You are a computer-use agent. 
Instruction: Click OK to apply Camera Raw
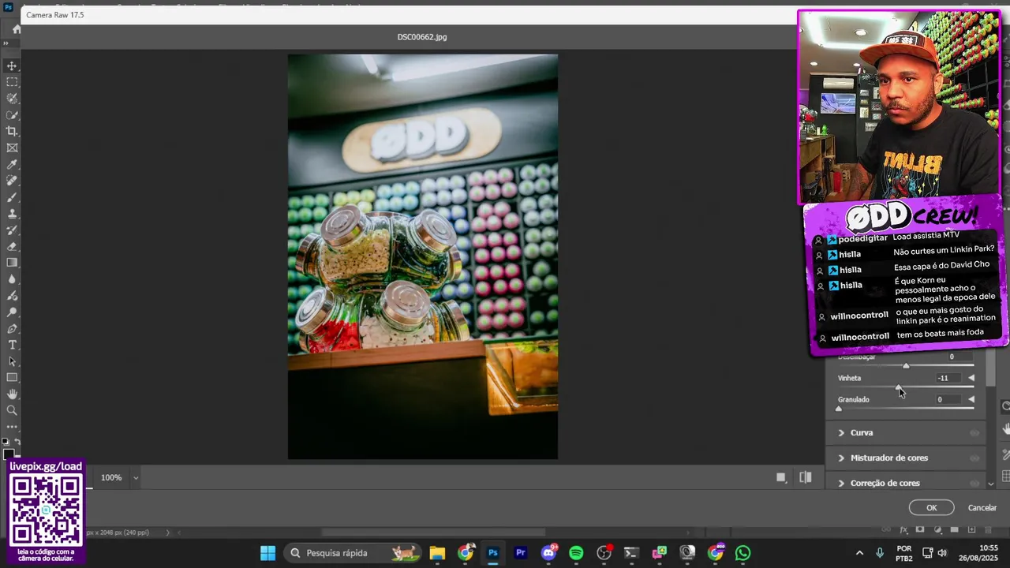coord(931,508)
